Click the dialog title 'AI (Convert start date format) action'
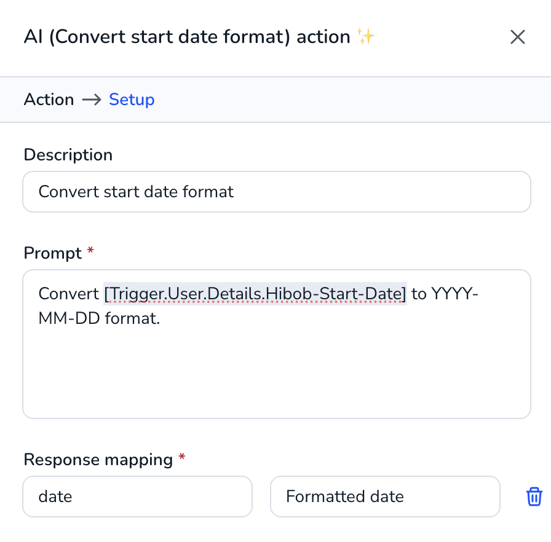This screenshot has width=551, height=542. point(187,37)
